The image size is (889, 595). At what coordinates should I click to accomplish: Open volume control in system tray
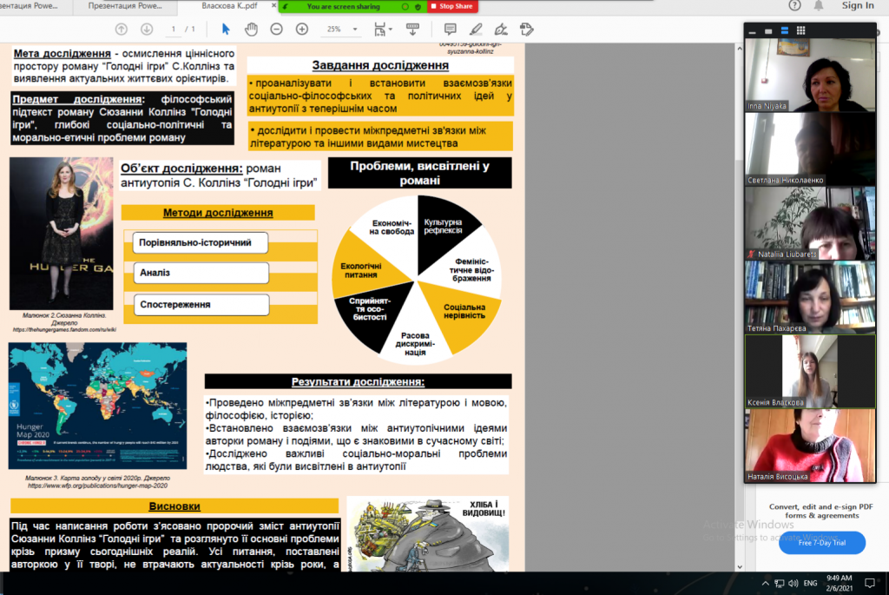794,583
